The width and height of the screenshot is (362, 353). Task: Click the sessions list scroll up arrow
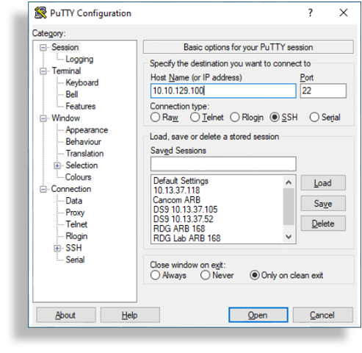pos(289,182)
